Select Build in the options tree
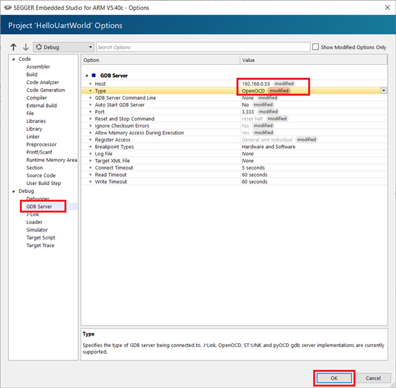 coord(32,74)
